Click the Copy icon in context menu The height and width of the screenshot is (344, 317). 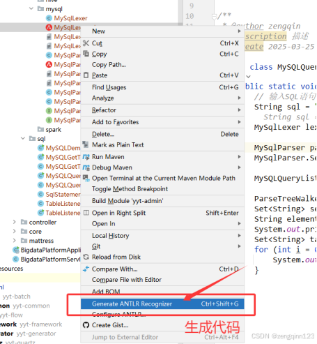(x=86, y=54)
